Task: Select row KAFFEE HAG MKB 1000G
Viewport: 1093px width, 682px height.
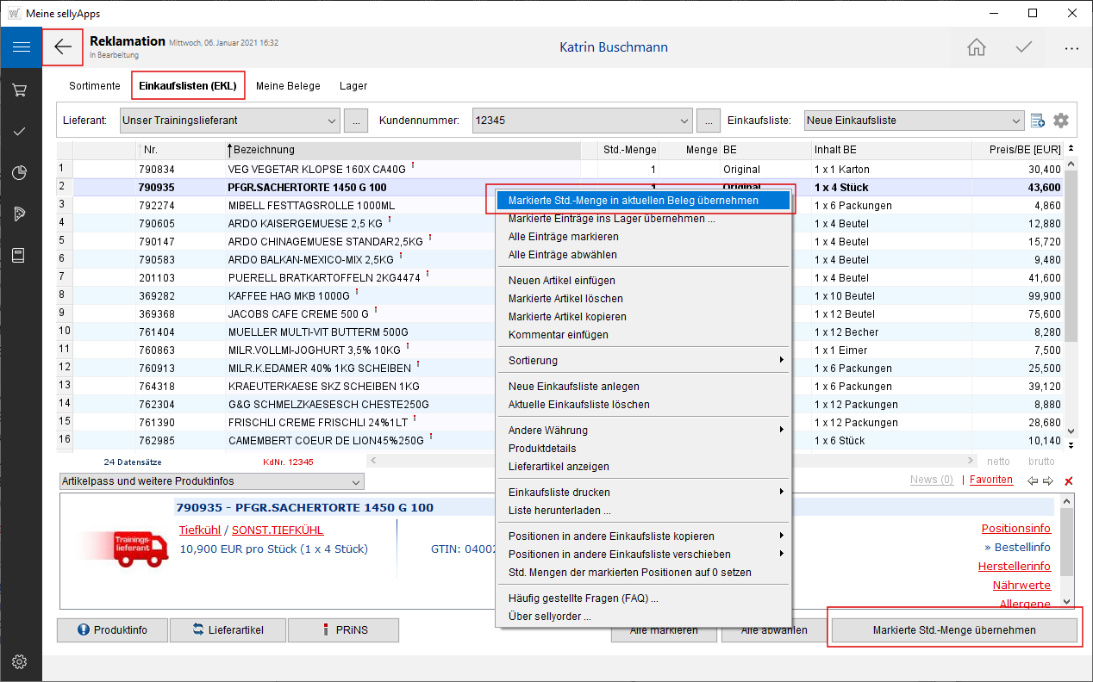Action: pyautogui.click(x=289, y=295)
